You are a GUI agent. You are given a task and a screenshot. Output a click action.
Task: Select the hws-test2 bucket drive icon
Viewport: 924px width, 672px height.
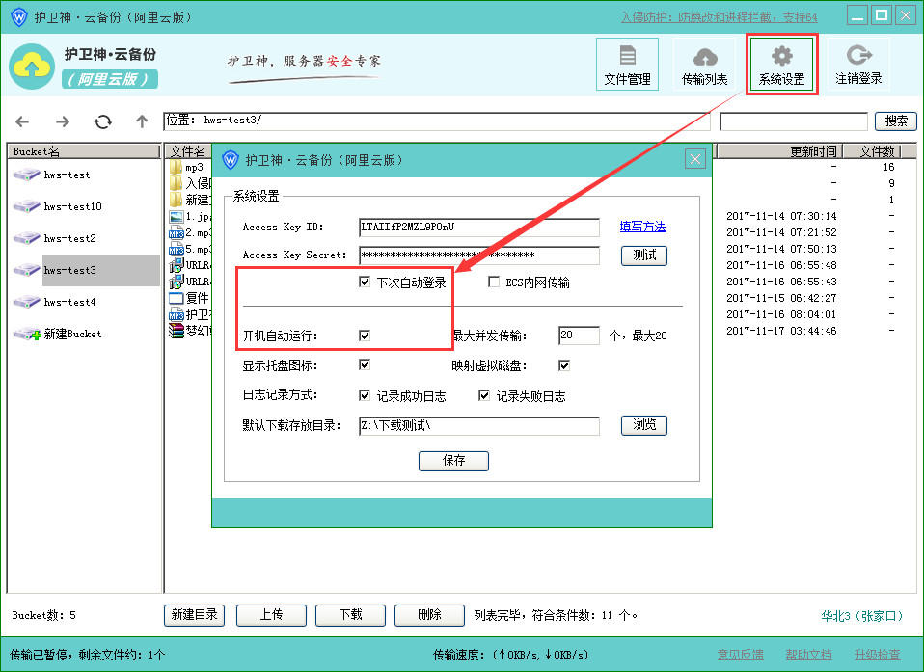click(x=26, y=238)
